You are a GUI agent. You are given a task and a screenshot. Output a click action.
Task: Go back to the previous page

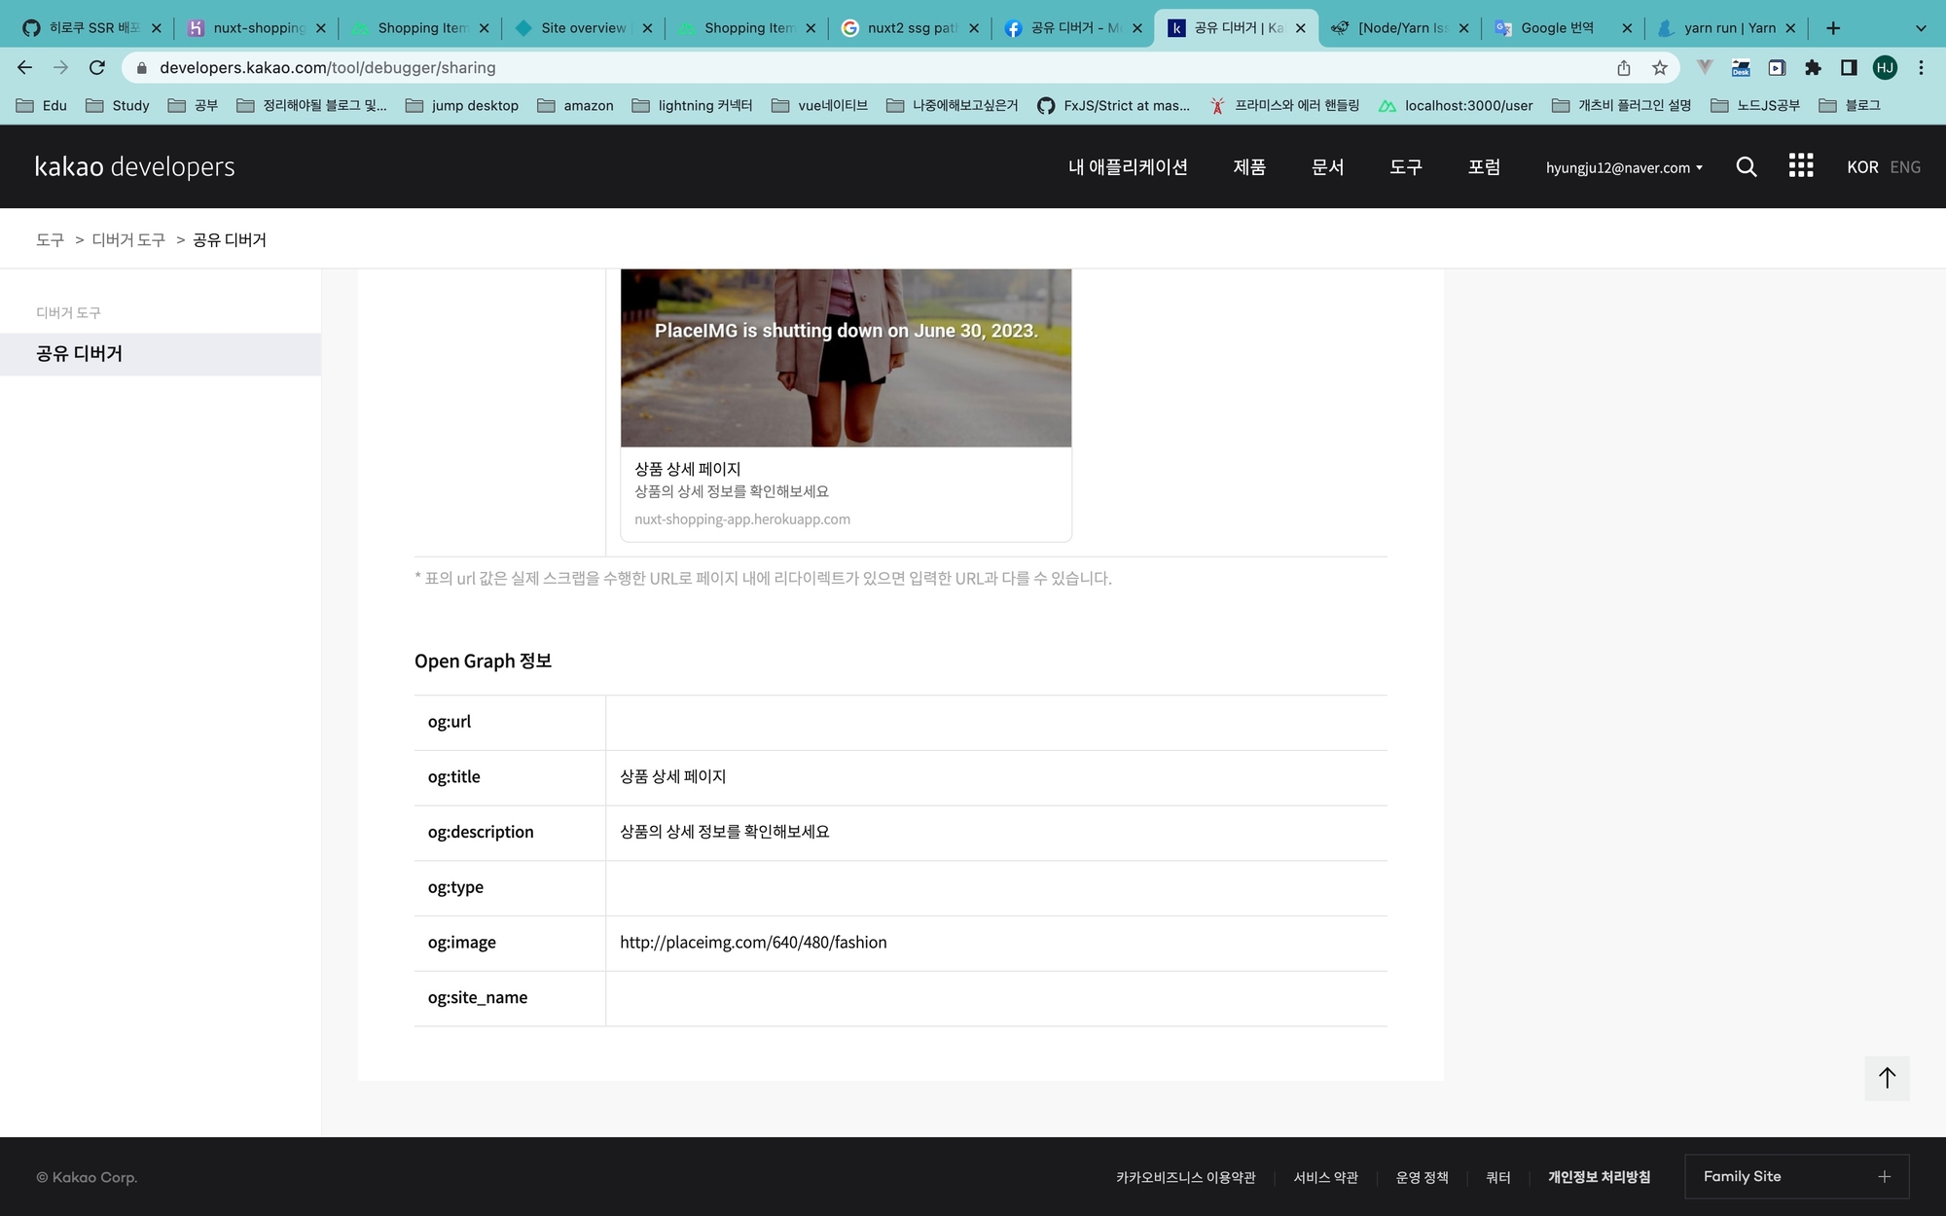(25, 67)
